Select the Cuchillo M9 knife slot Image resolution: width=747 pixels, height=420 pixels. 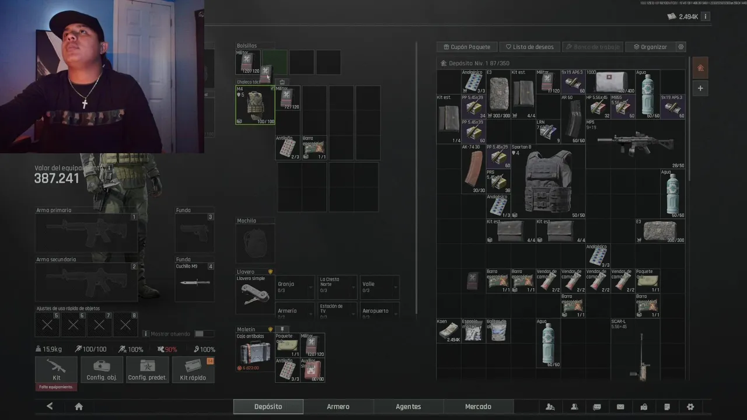point(194,282)
